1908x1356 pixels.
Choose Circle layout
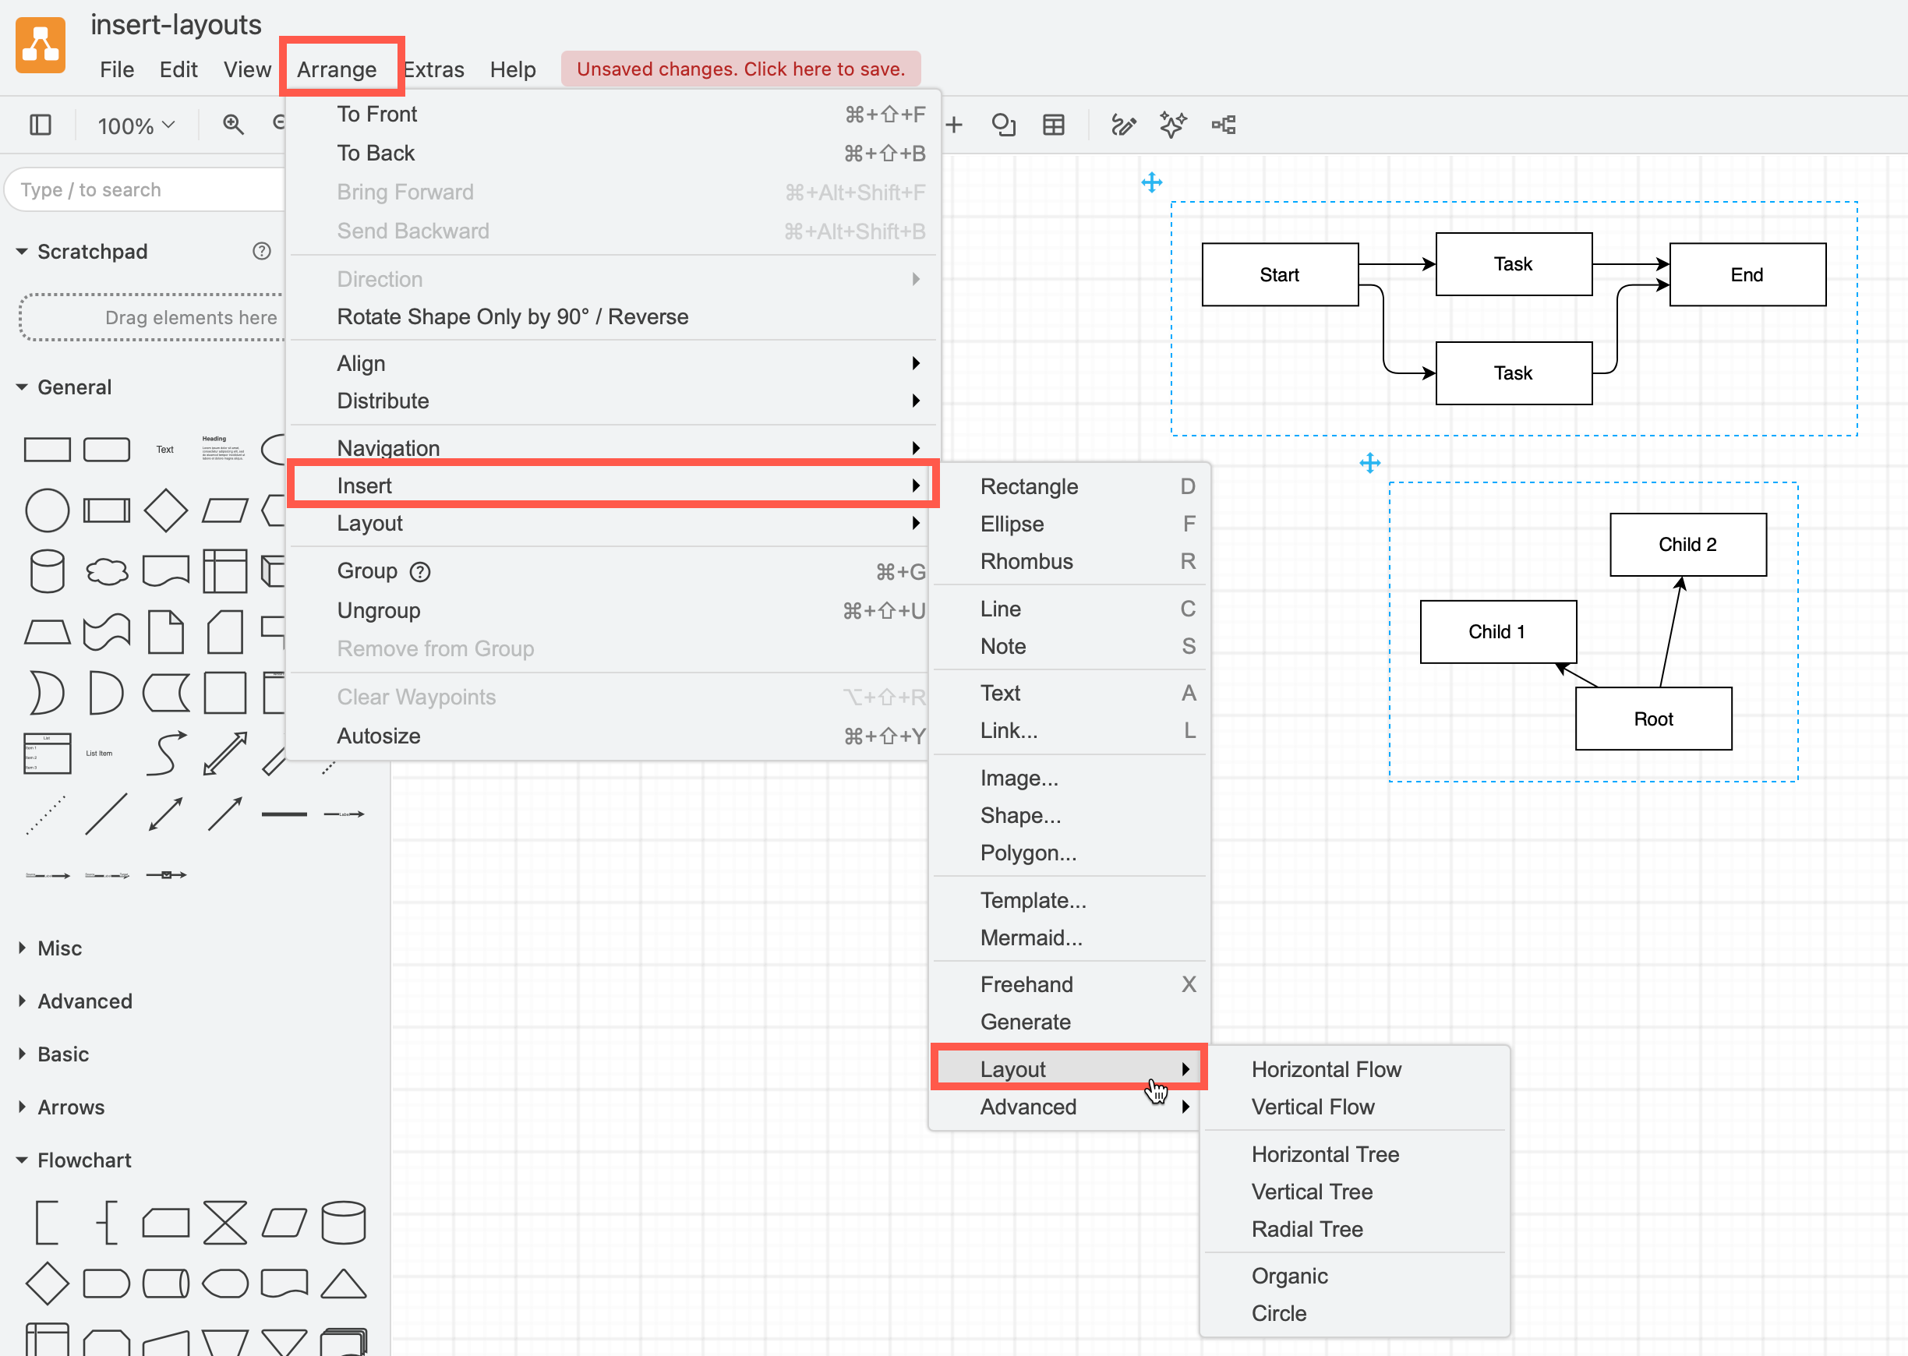click(x=1355, y=1314)
